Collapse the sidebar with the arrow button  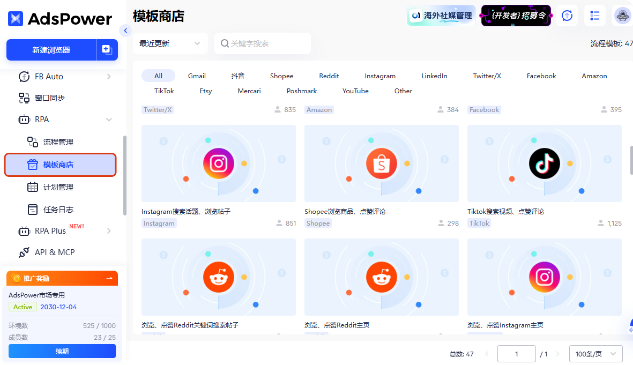tap(125, 31)
